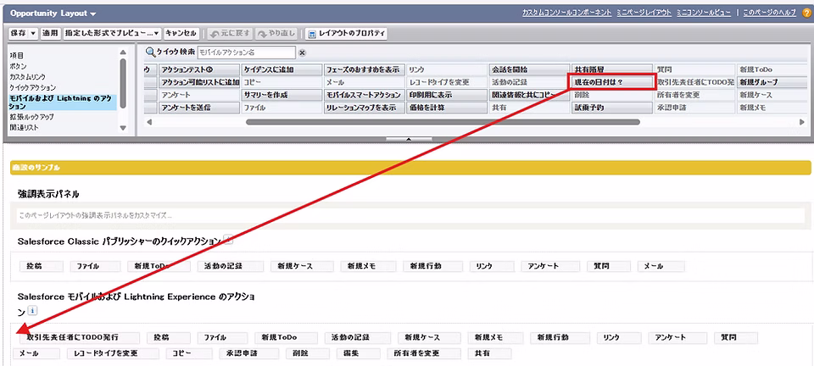Select メール in the Classic publisher section
Viewport: 814px width, 366px height.
pos(661,266)
